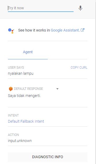Open the external link icon beside Google Assistant
Viewport: 96px width, 164px height.
click(83, 30)
